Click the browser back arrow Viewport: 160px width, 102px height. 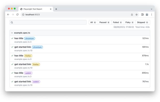(x=8, y=14)
